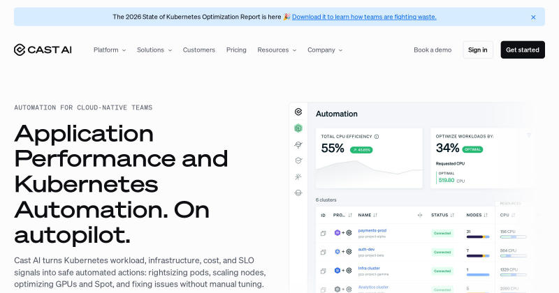Open the auth-dev cluster link

point(366,250)
